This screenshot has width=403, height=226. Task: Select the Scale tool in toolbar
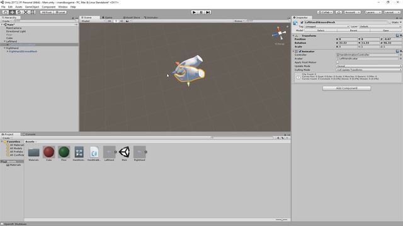pyautogui.click(x=26, y=13)
